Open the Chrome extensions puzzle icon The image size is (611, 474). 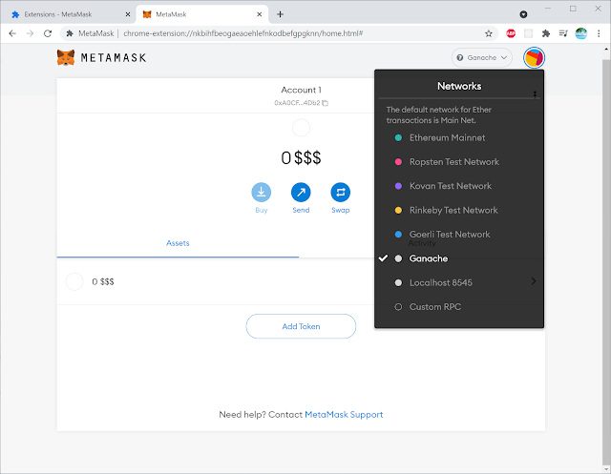coord(546,33)
